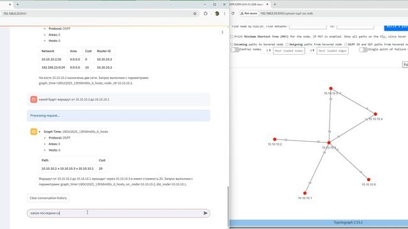The height and width of the screenshot is (229, 408).
Task: Send the chat message with arrow icon
Action: click(205, 213)
